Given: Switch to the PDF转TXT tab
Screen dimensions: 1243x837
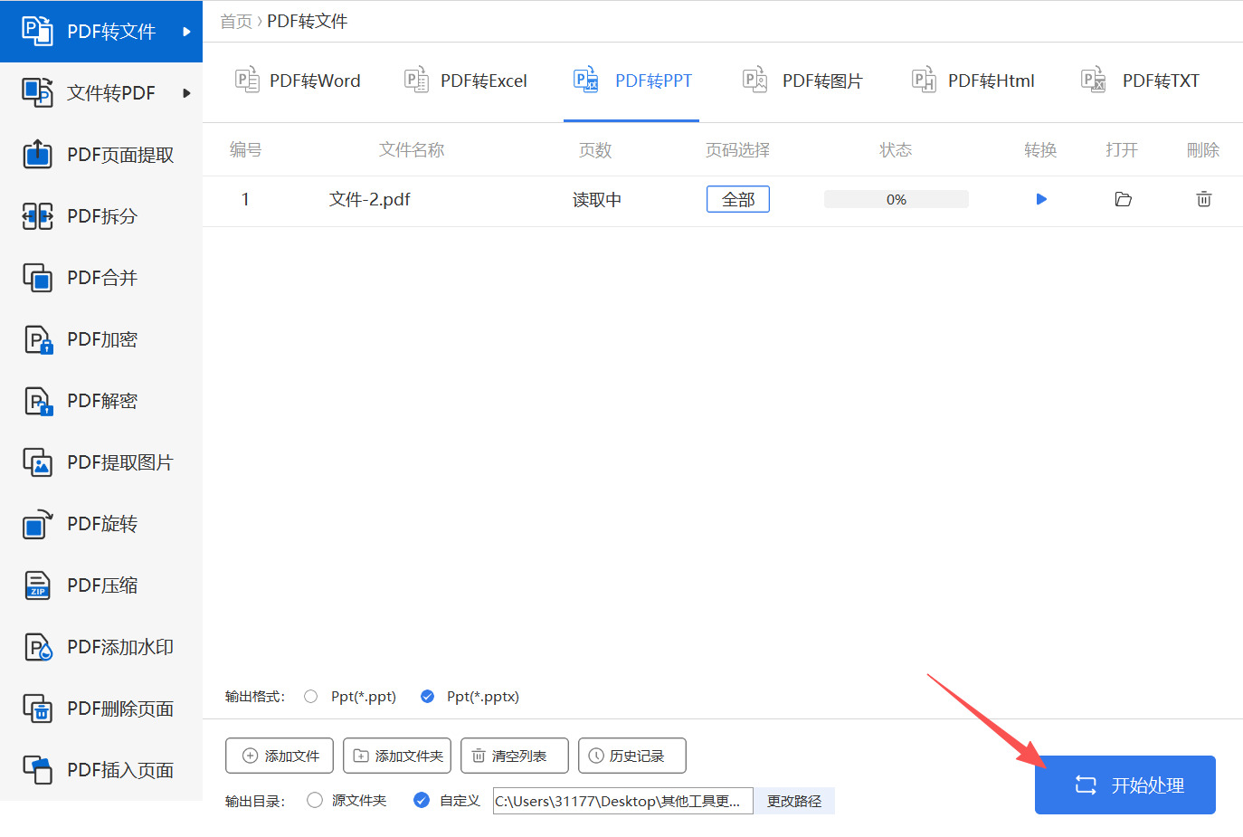Looking at the screenshot, I should coord(1141,81).
